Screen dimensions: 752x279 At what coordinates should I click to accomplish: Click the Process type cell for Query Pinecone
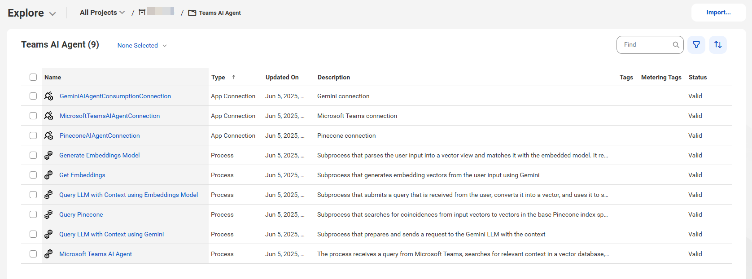(222, 214)
